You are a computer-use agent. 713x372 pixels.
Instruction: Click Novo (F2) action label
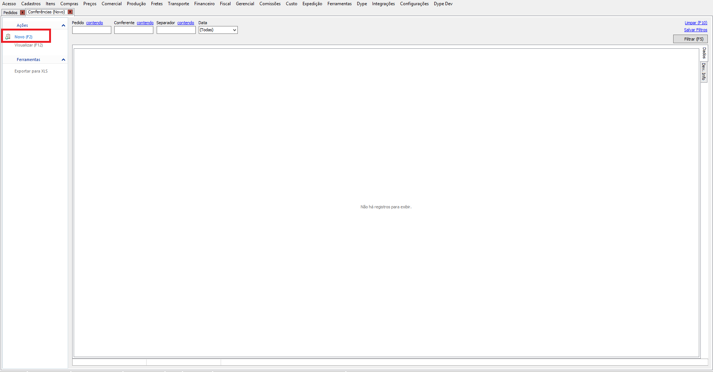pyautogui.click(x=23, y=37)
